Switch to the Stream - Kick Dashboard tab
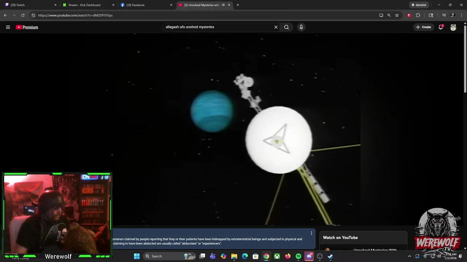 (88, 5)
